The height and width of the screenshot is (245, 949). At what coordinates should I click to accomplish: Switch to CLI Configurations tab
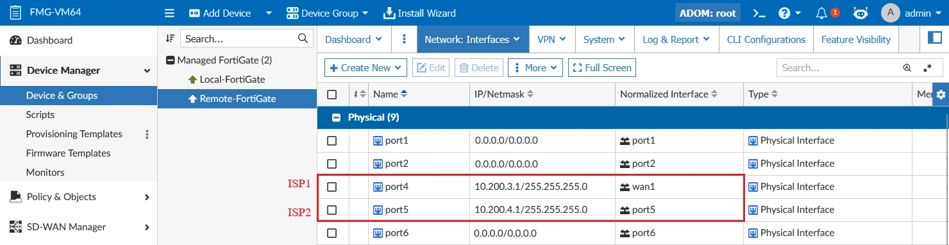click(x=766, y=39)
